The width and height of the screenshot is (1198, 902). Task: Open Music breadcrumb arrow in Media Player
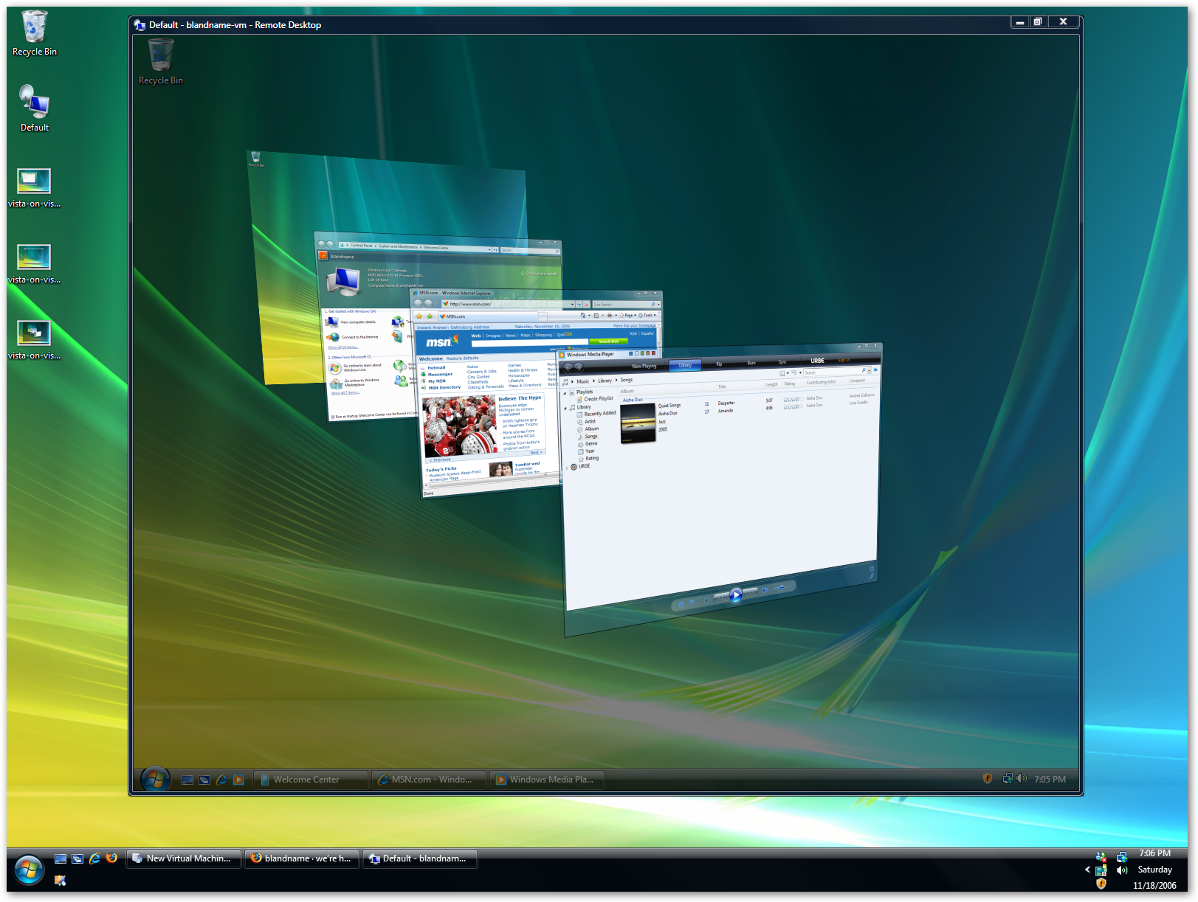(593, 381)
